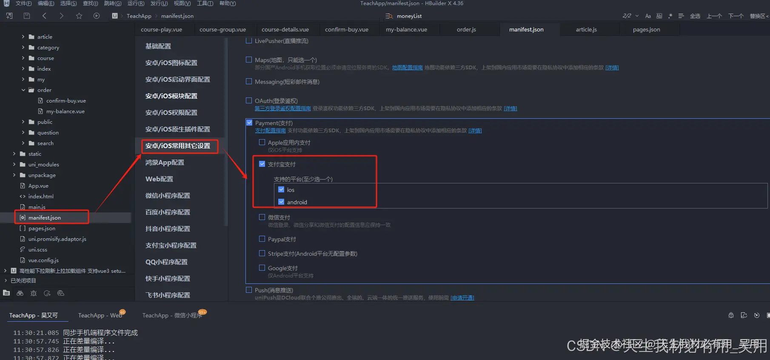Open the 第三方登录鉴权配置指南 link
This screenshot has height=360, width=770.
click(x=283, y=109)
